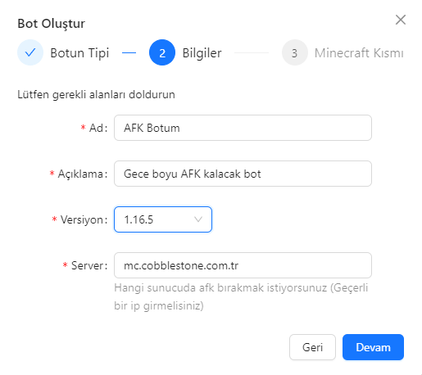The width and height of the screenshot is (422, 375).
Task: Click the server help text below input
Action: tap(241, 296)
